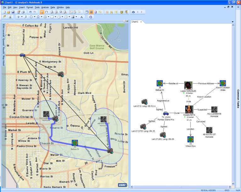The width and height of the screenshot is (241, 192).
Task: Select the RG1120548478 Homicide icon in chart
Action: click(x=214, y=110)
